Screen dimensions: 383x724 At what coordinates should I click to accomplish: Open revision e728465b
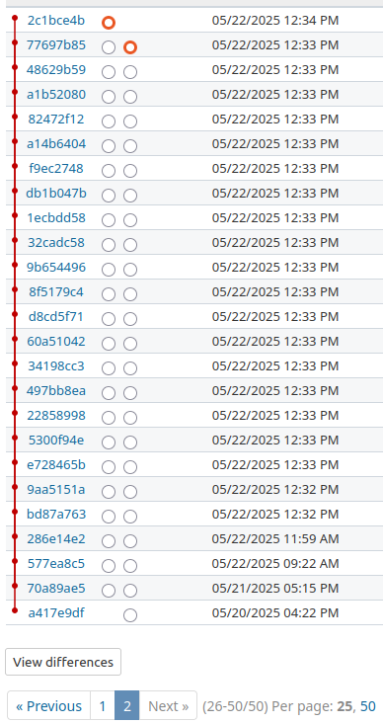pyautogui.click(x=56, y=464)
